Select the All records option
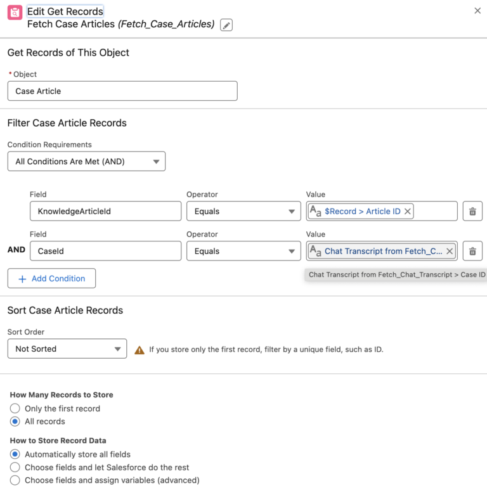Viewport: 487px width, 488px height. pyautogui.click(x=15, y=421)
